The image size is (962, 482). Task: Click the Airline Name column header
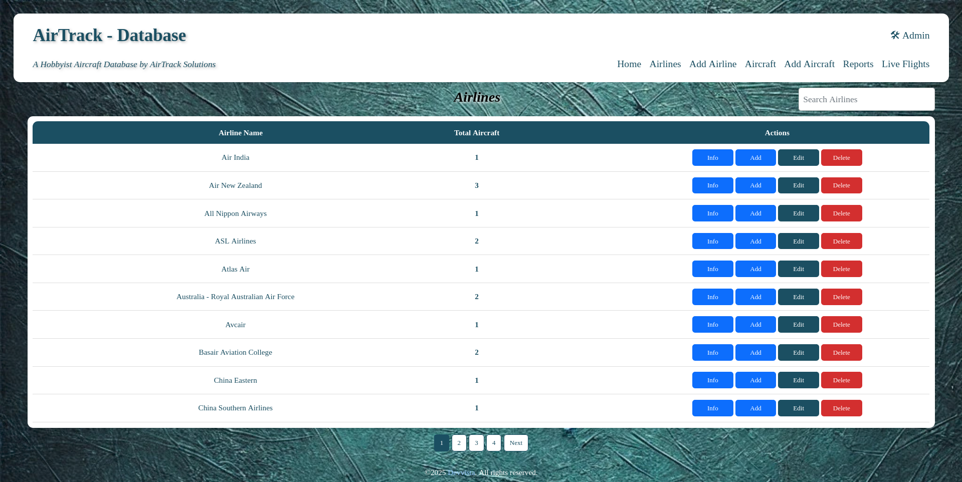point(241,133)
